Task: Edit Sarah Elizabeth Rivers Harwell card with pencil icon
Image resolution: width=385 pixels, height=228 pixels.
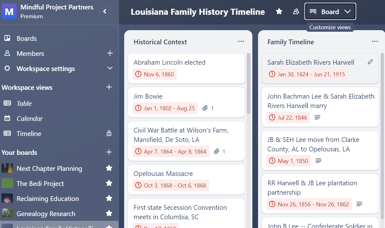Action: pos(370,62)
